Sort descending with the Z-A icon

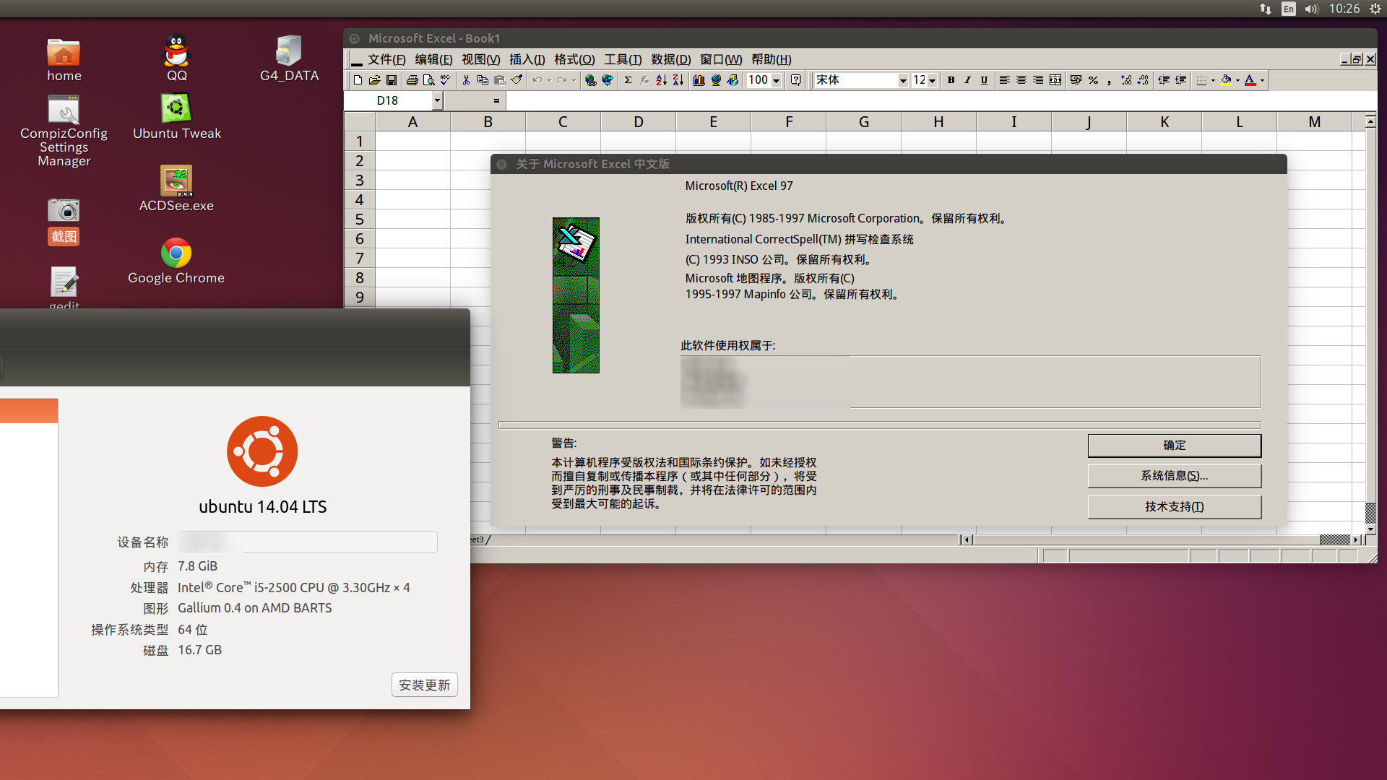pos(678,80)
